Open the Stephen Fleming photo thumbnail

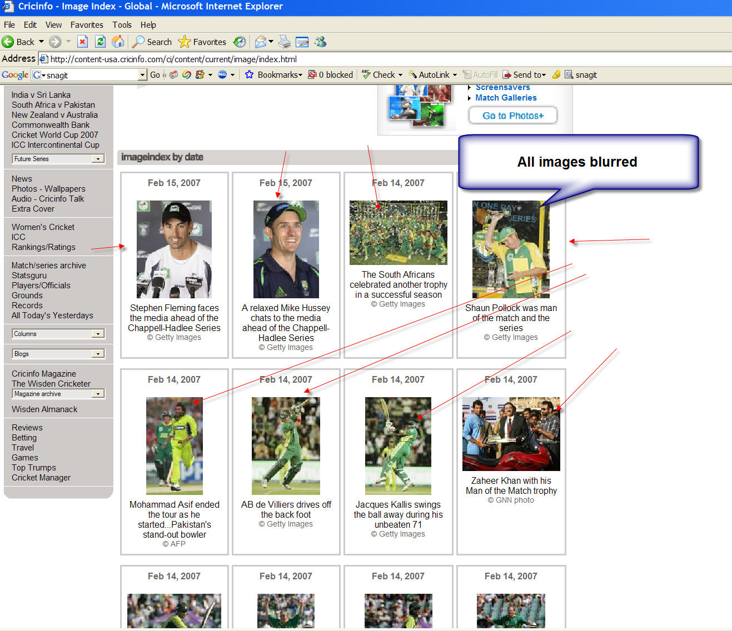coord(174,249)
